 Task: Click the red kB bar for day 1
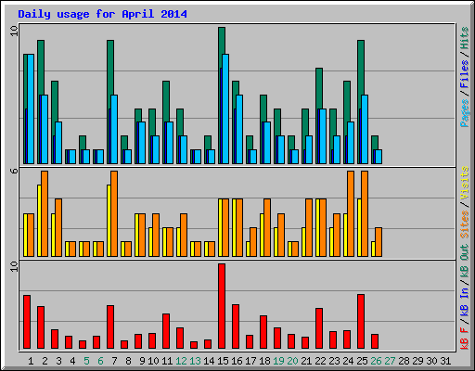click(x=27, y=322)
